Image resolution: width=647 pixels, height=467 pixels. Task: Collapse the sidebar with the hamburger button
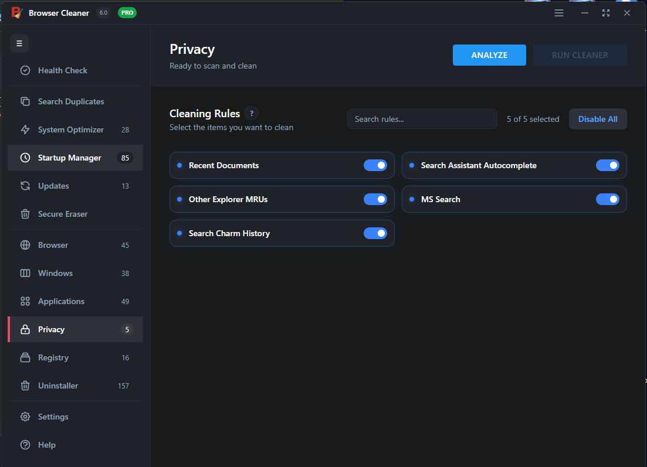point(19,43)
